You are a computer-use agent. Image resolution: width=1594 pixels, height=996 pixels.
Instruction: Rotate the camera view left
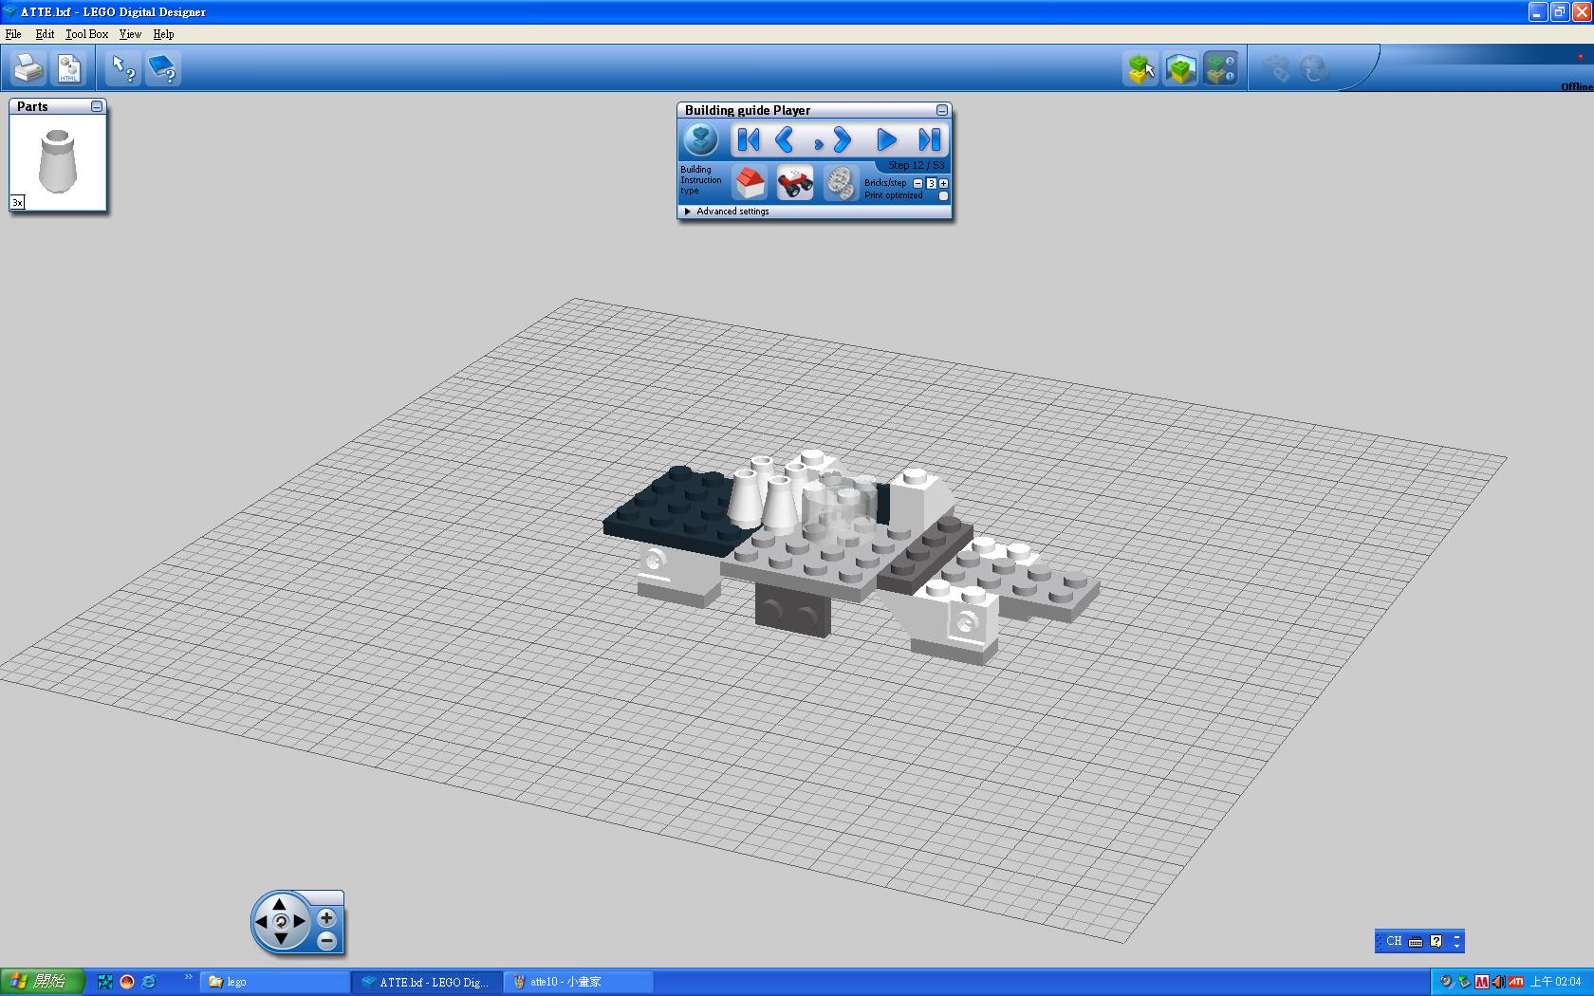click(262, 921)
